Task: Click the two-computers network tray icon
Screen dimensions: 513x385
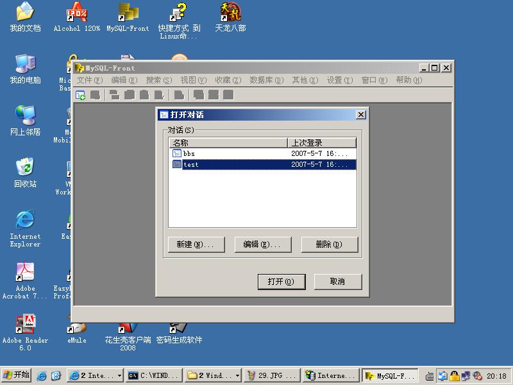Action: [466, 376]
